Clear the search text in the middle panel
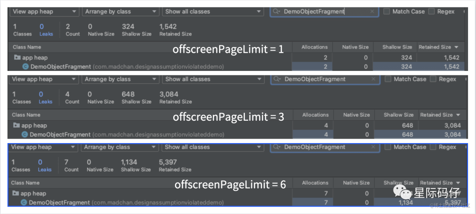476x214 pixels. pos(373,79)
